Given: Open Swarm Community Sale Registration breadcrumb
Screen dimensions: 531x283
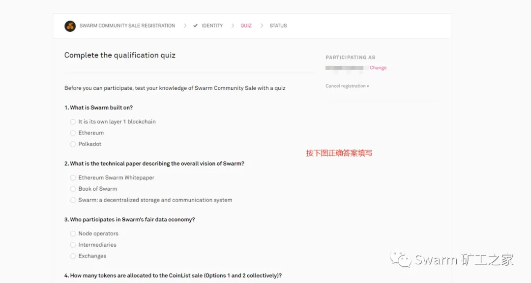Looking at the screenshot, I should [127, 26].
